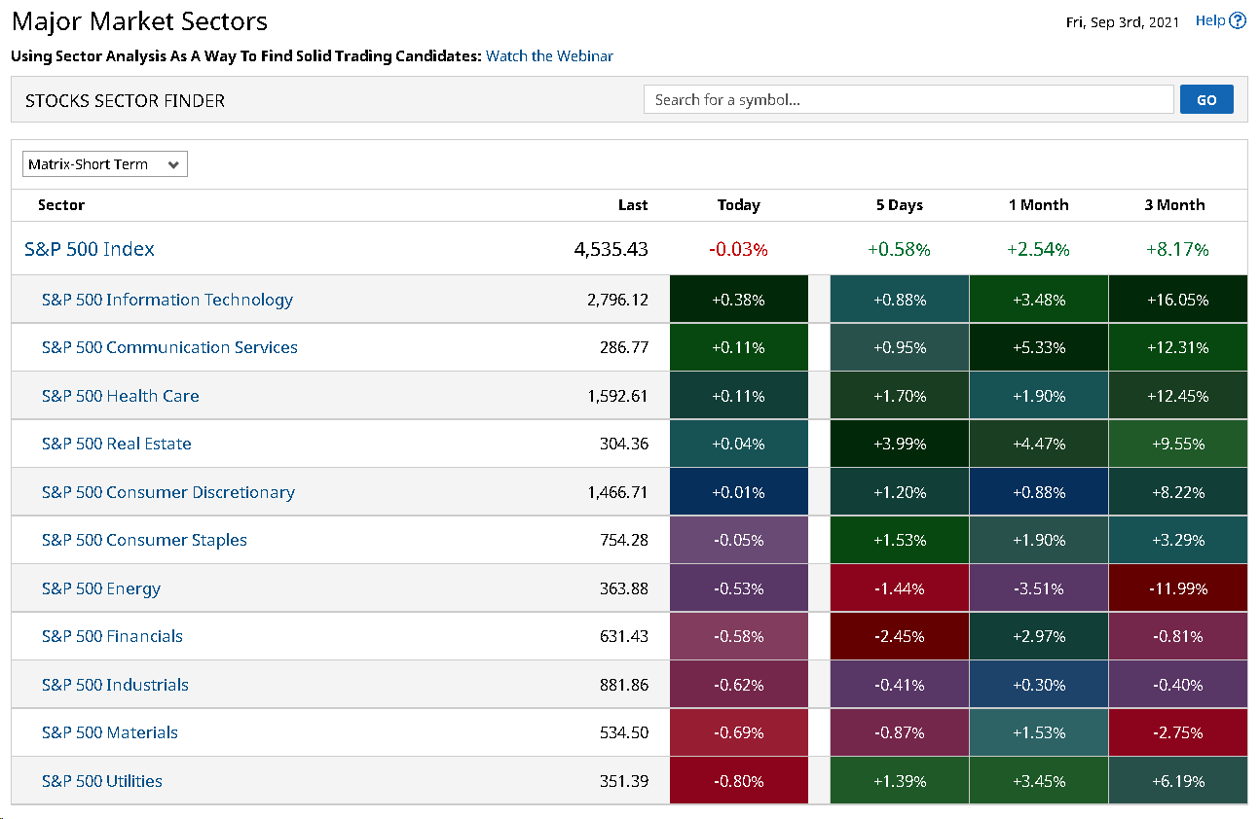Screen dimensions: 1260x819
Task: Open the Watch the Webinar link
Action: tap(549, 56)
